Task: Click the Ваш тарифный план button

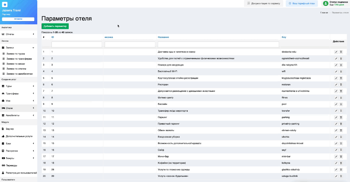Action: point(301,3)
